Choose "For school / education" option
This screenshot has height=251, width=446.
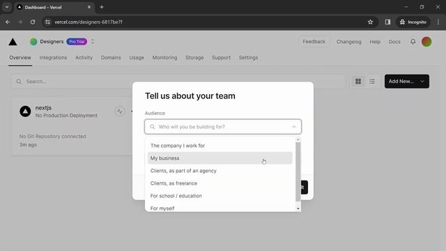pyautogui.click(x=220, y=195)
